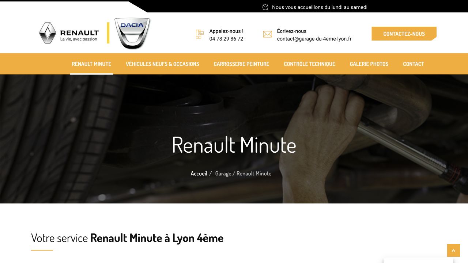Click the Renault Minute banner title
The image size is (468, 263).
[234, 145]
